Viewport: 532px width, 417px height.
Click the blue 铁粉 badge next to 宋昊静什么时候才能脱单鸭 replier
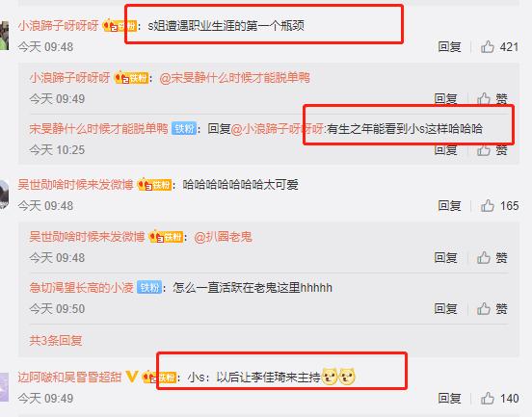coord(184,128)
